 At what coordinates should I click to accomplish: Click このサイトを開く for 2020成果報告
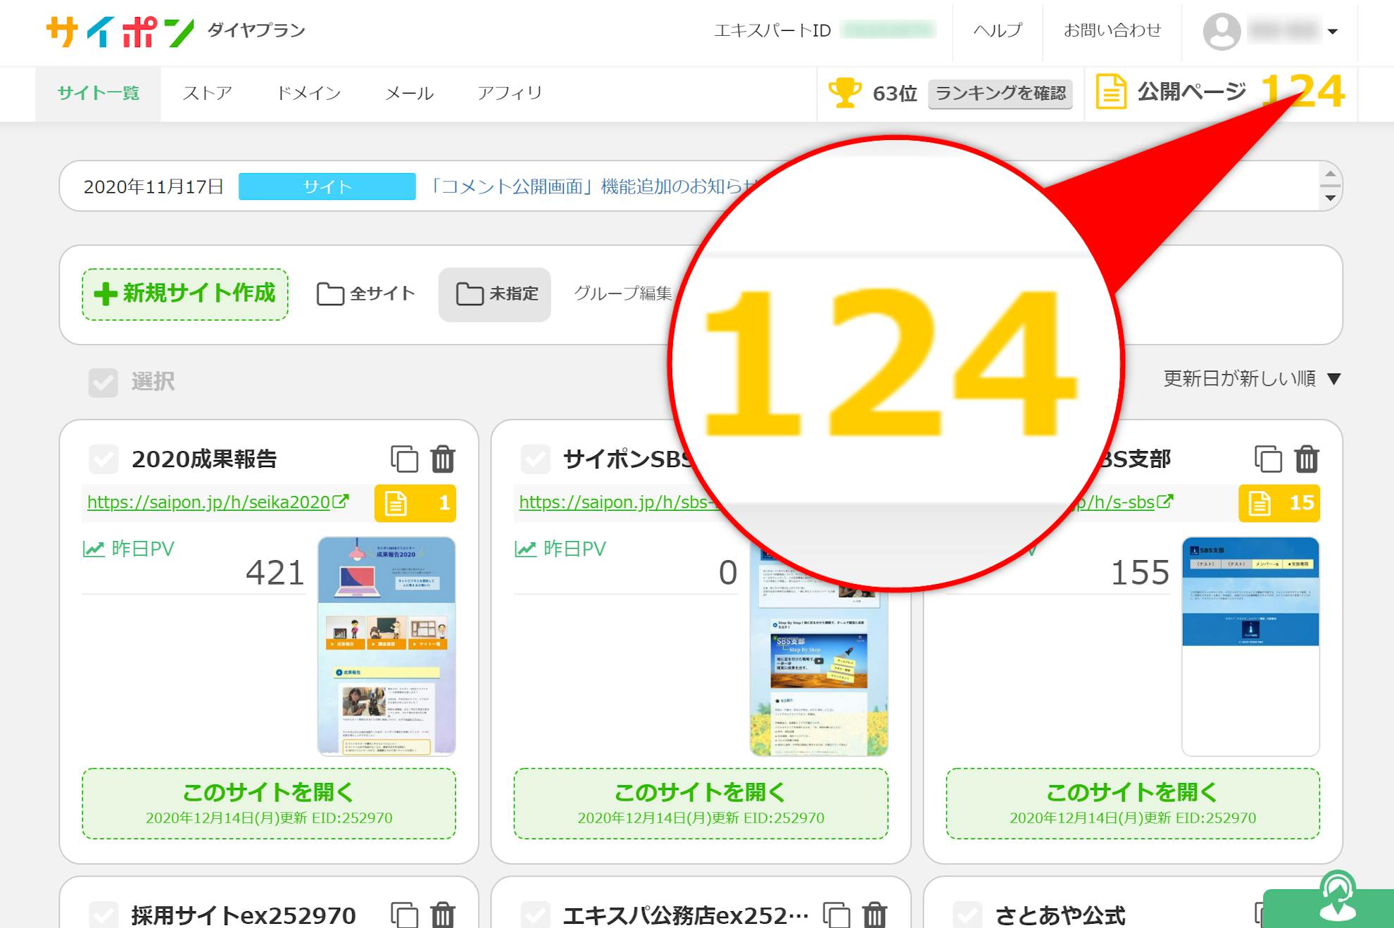pyautogui.click(x=269, y=803)
